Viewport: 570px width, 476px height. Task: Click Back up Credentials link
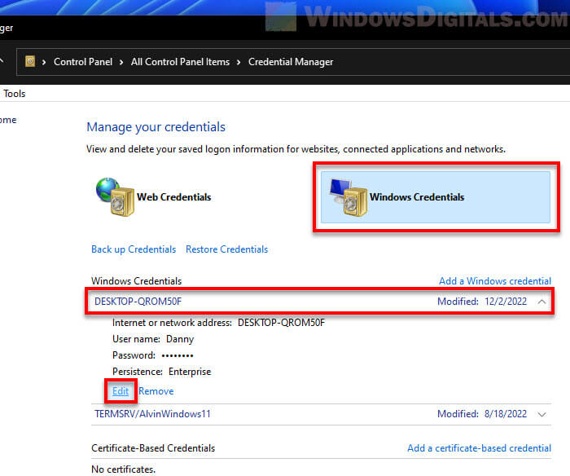(134, 249)
